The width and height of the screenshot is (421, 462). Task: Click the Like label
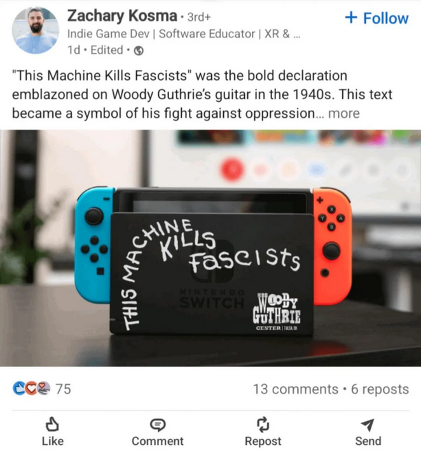53,441
